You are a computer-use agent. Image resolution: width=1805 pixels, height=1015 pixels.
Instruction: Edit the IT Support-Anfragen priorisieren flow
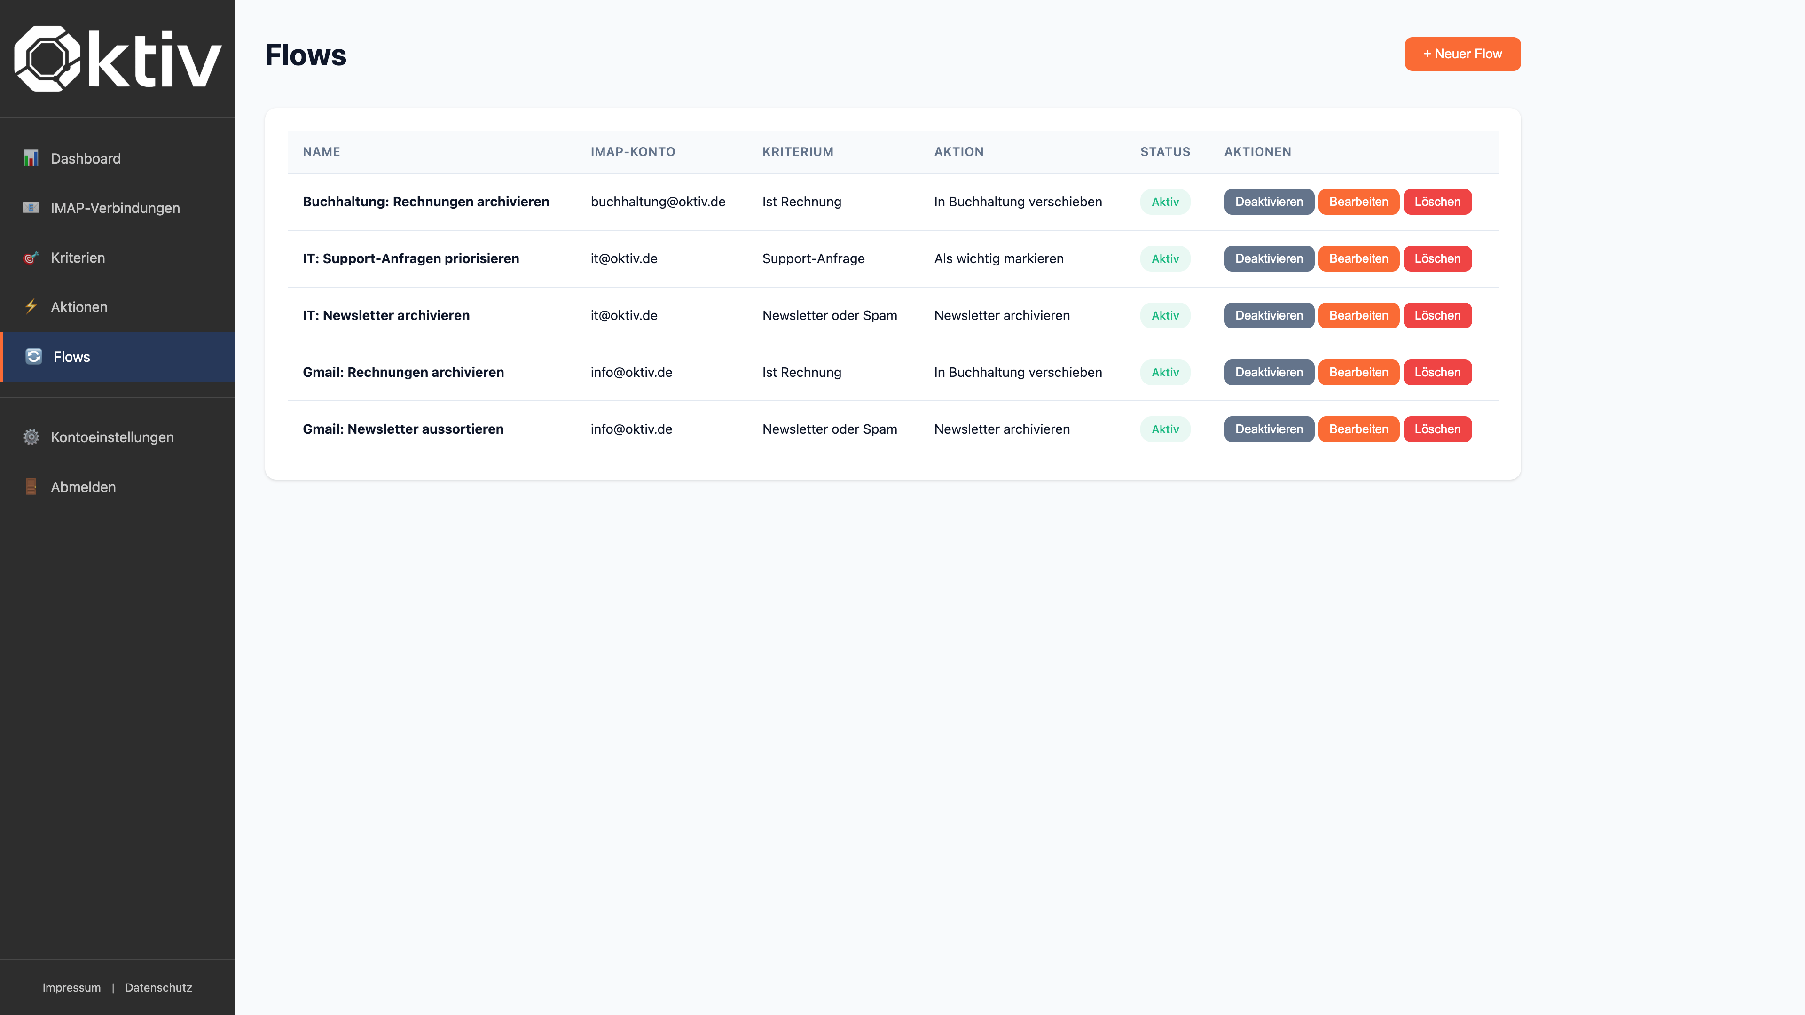pyautogui.click(x=1358, y=258)
